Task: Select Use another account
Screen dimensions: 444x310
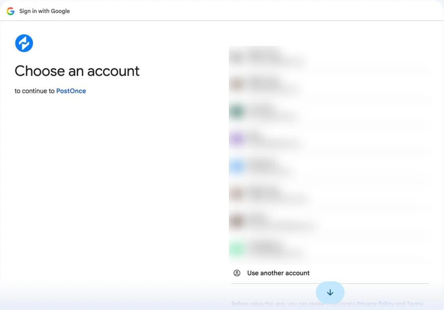Action: pos(330,273)
